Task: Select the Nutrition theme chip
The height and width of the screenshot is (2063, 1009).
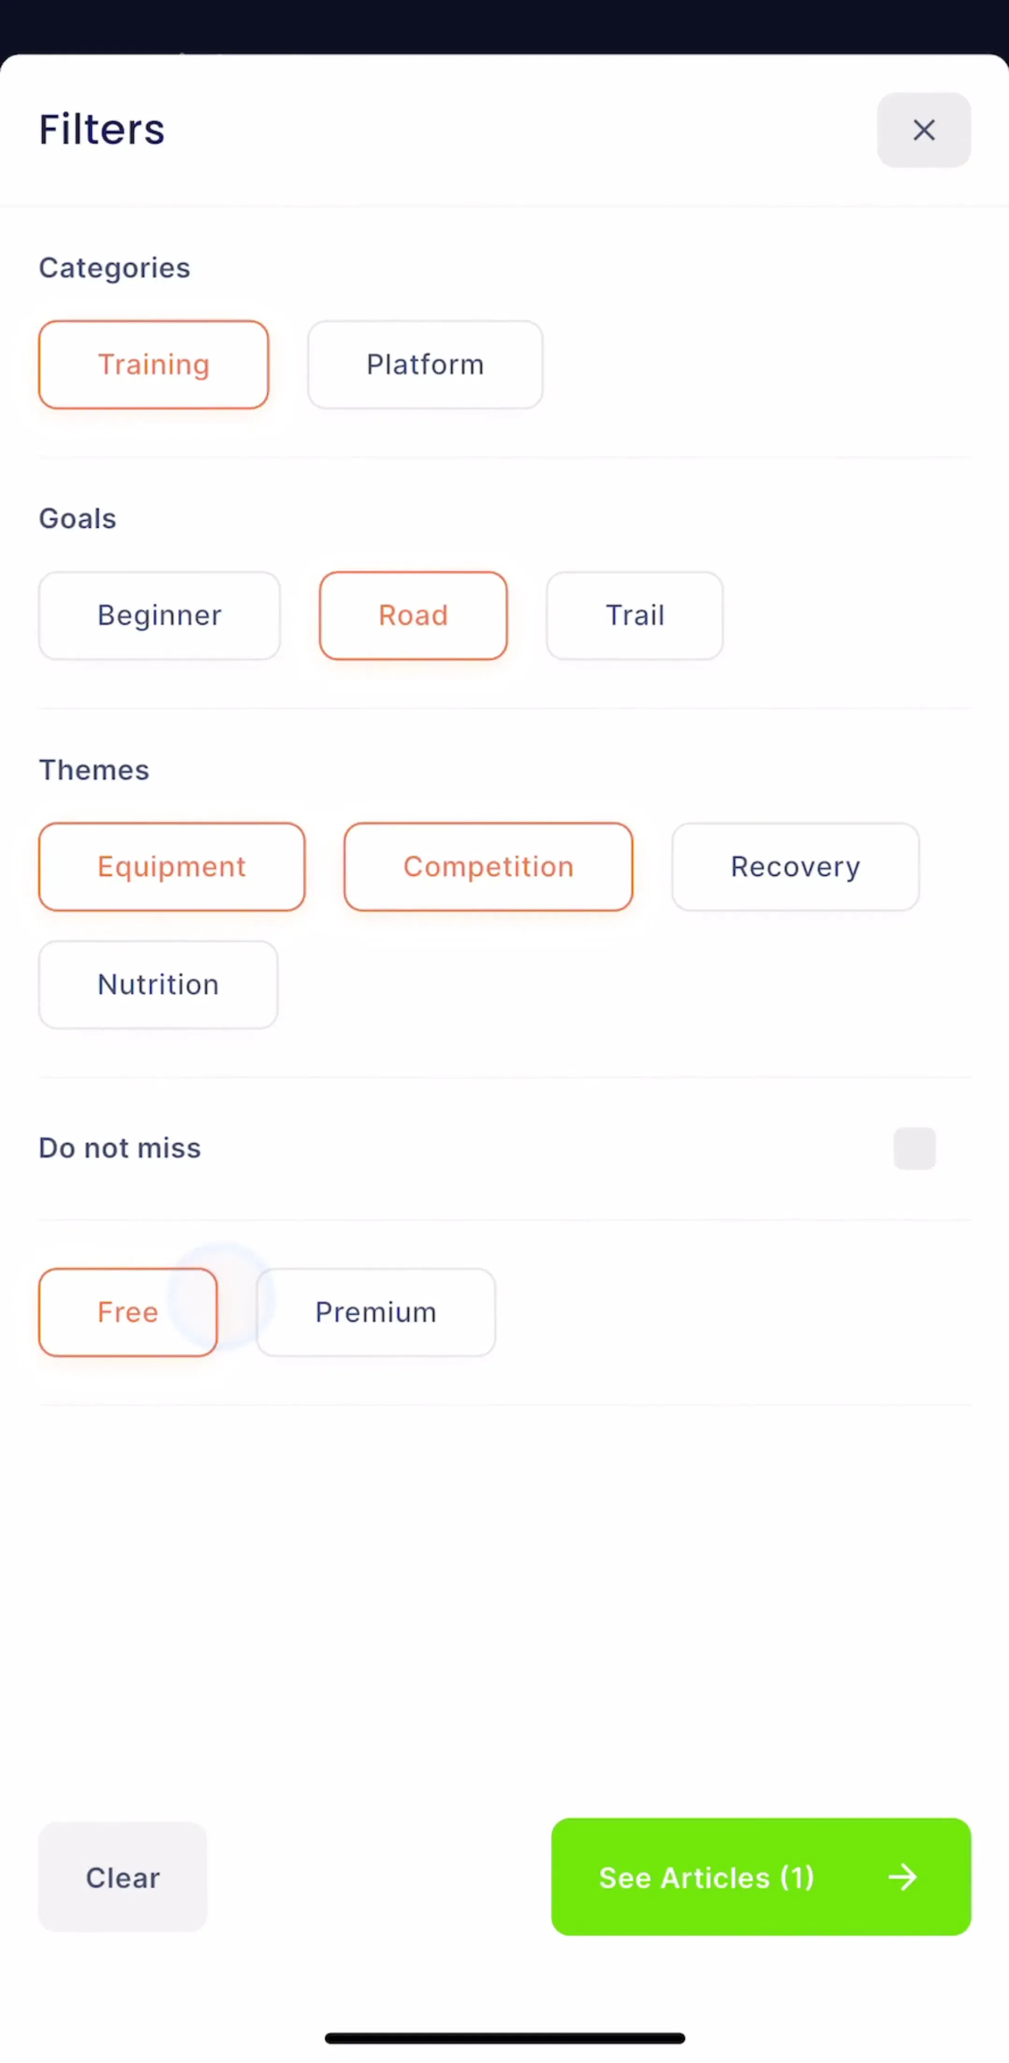Action: (158, 984)
